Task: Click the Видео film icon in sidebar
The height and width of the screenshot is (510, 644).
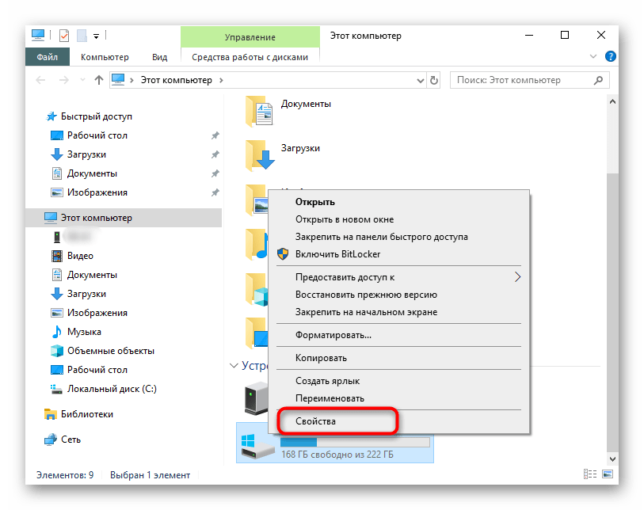Action: pyautogui.click(x=56, y=256)
